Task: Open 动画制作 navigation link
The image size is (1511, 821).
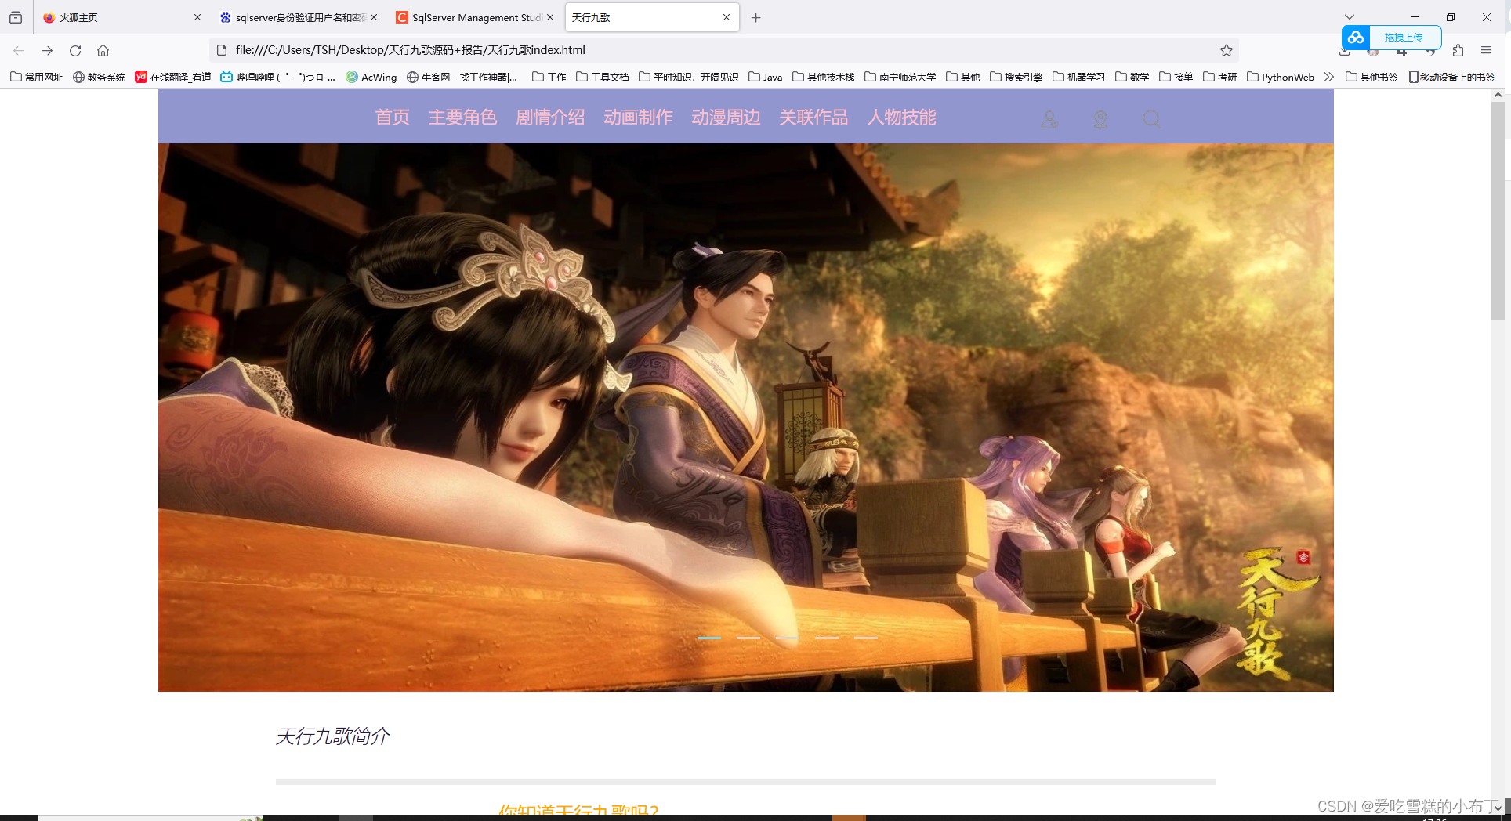Action: pyautogui.click(x=638, y=118)
